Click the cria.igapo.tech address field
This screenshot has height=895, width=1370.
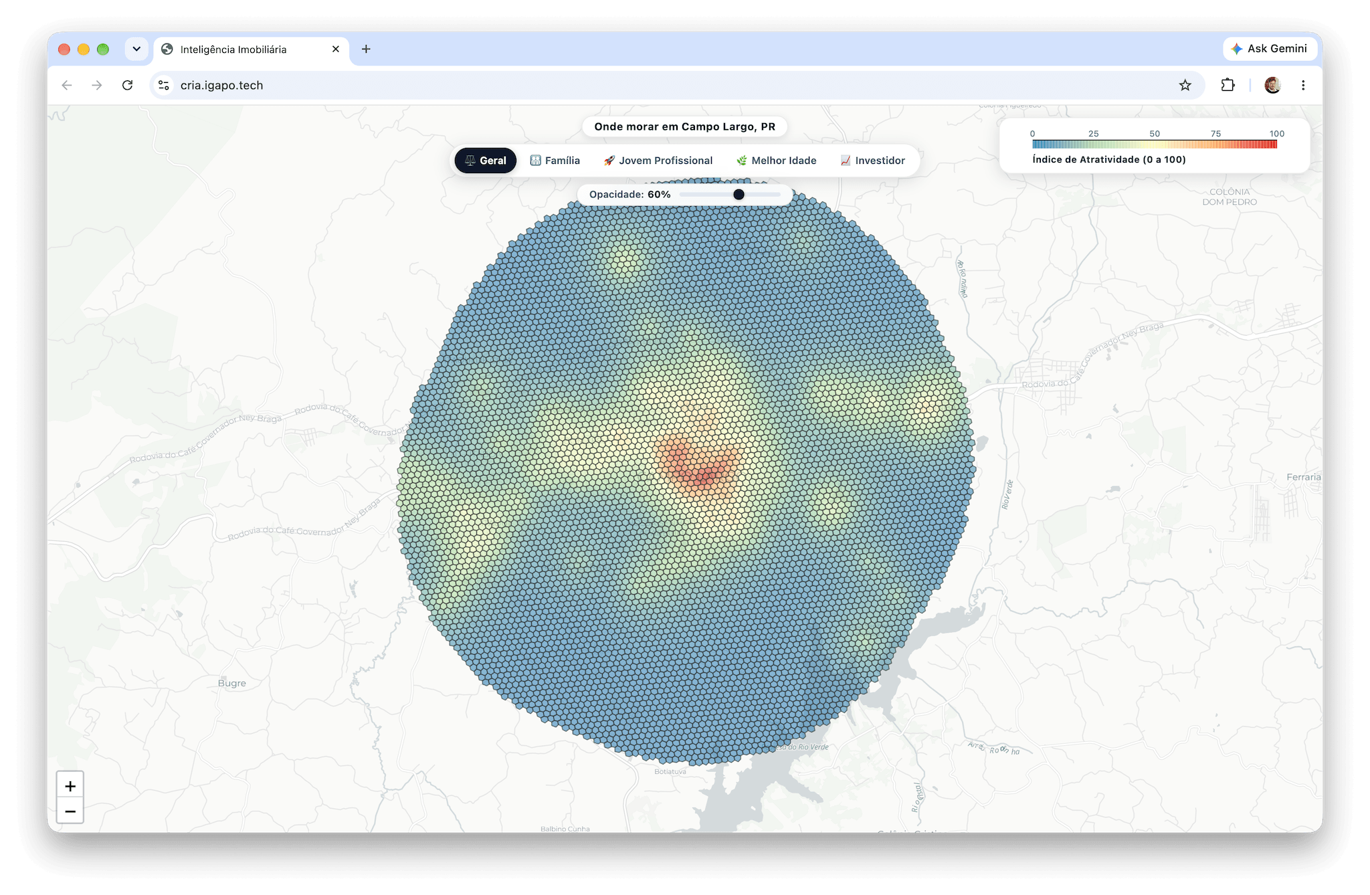coord(669,85)
